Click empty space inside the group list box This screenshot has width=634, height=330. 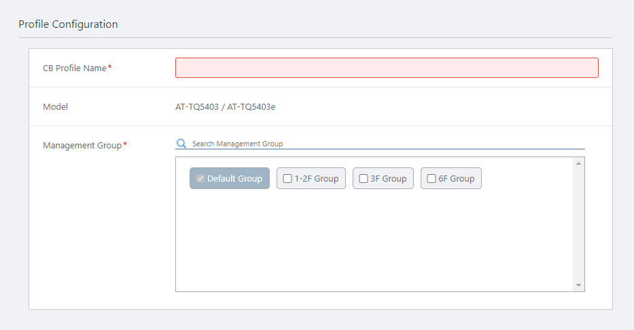[374, 244]
